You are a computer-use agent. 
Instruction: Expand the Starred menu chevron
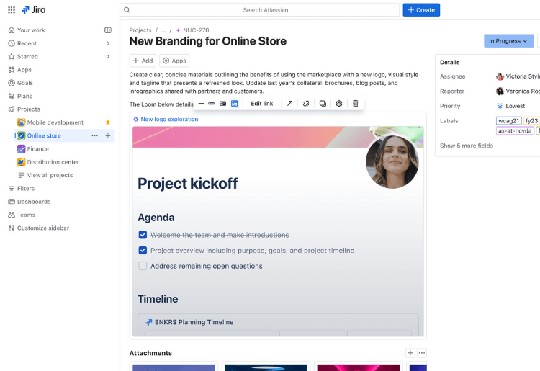click(108, 56)
